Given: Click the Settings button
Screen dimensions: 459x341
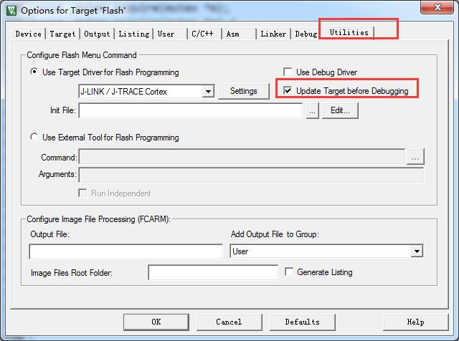Looking at the screenshot, I should 244,91.
